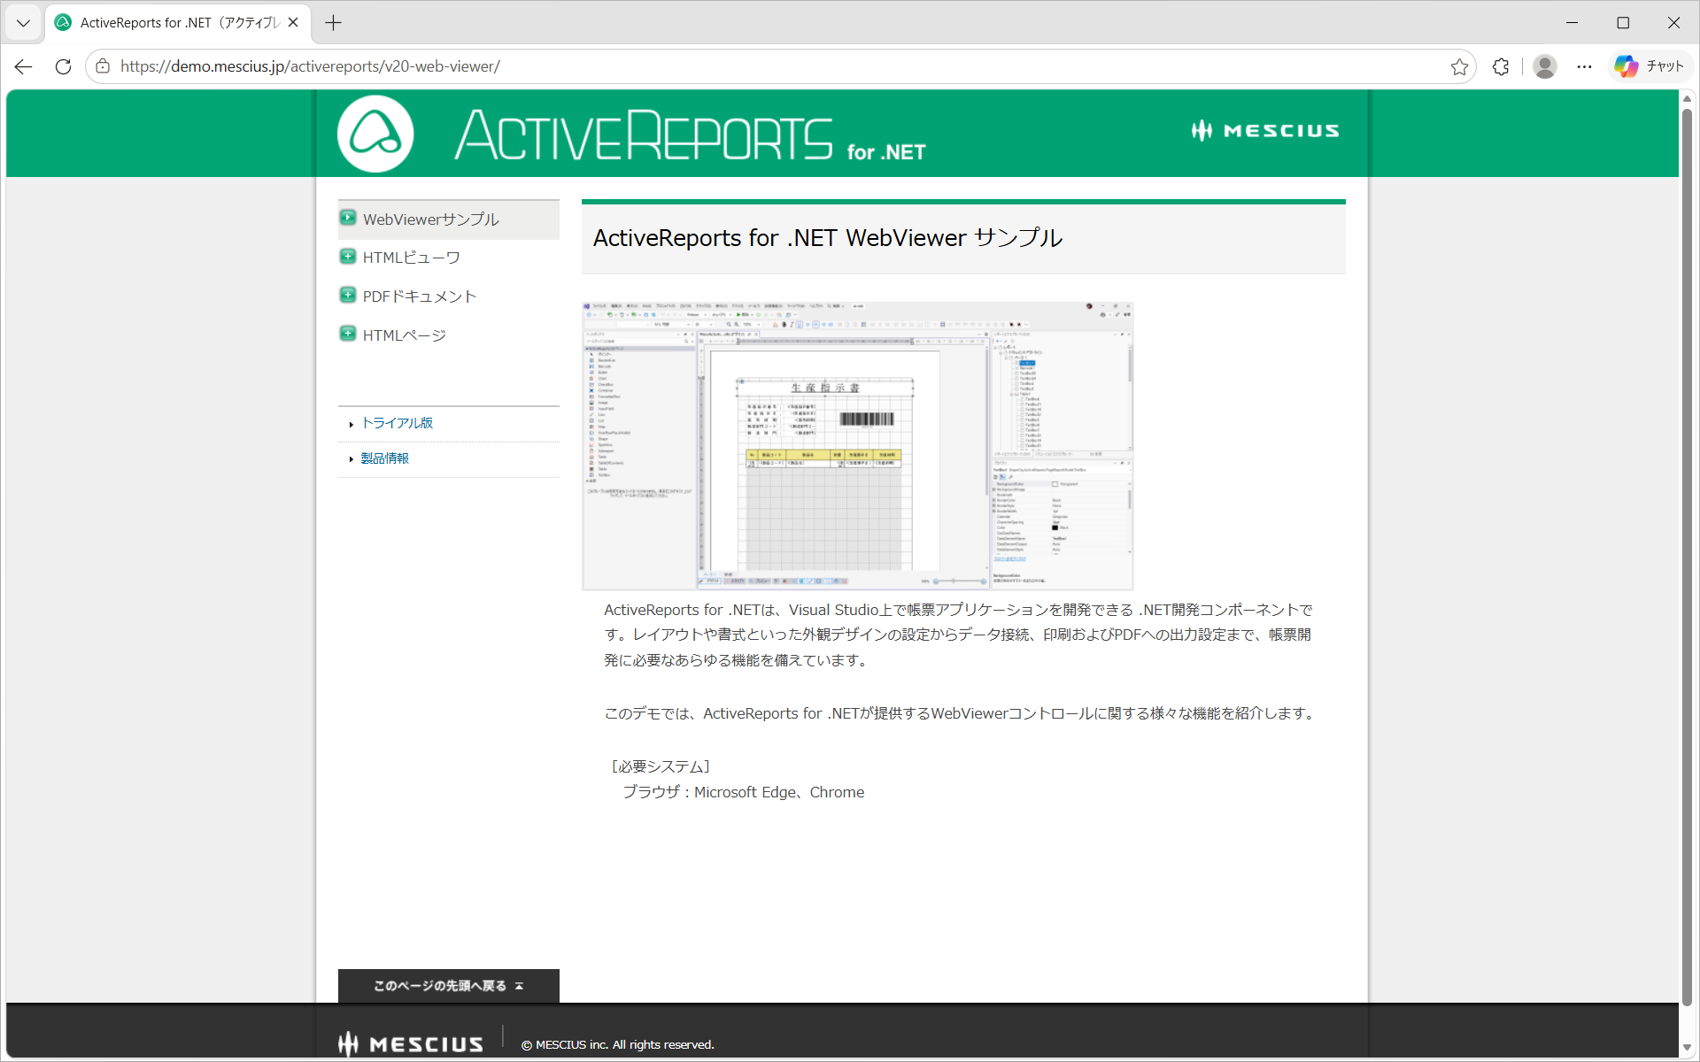
Task: Click the scrollbar up arrow
Action: point(1688,98)
